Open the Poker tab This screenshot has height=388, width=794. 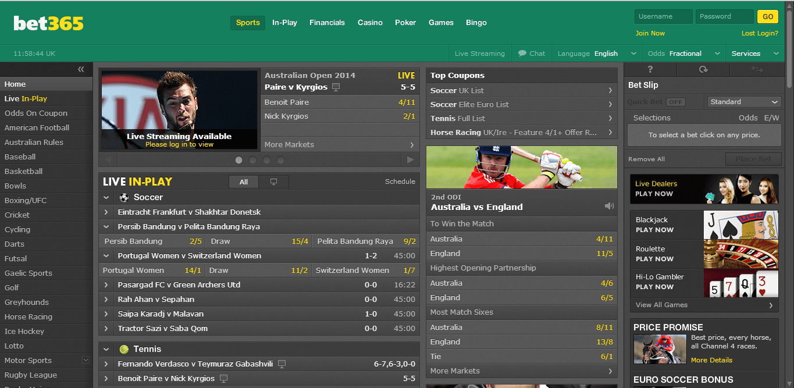[x=405, y=23]
